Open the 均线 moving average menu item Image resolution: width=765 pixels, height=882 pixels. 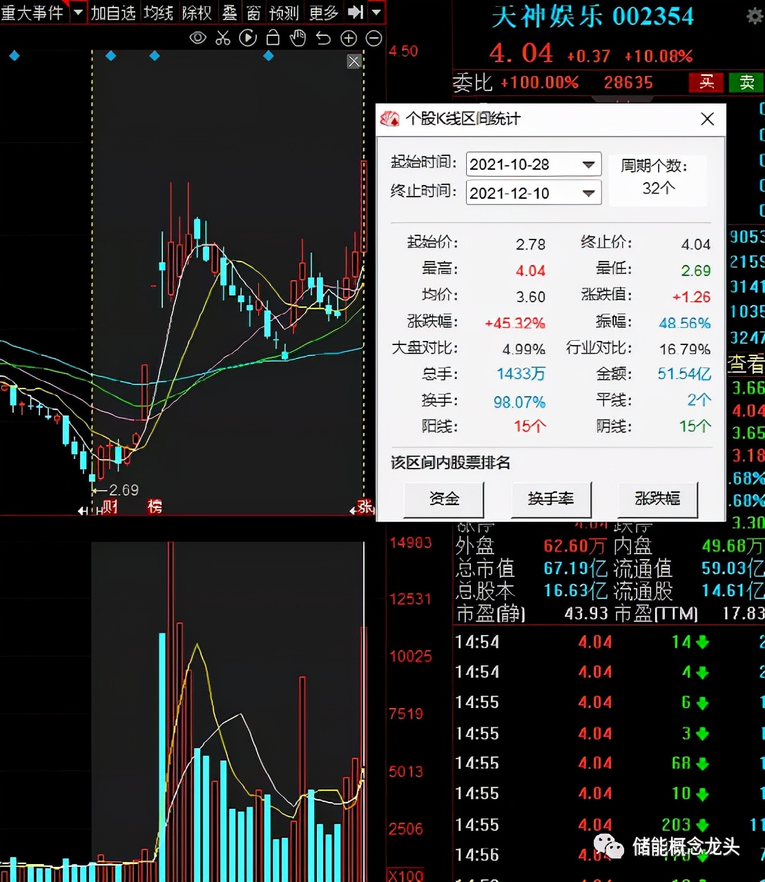[158, 12]
